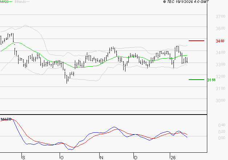
Task: Click the 020 MACD axis value
Action: pyautogui.click(x=221, y=132)
